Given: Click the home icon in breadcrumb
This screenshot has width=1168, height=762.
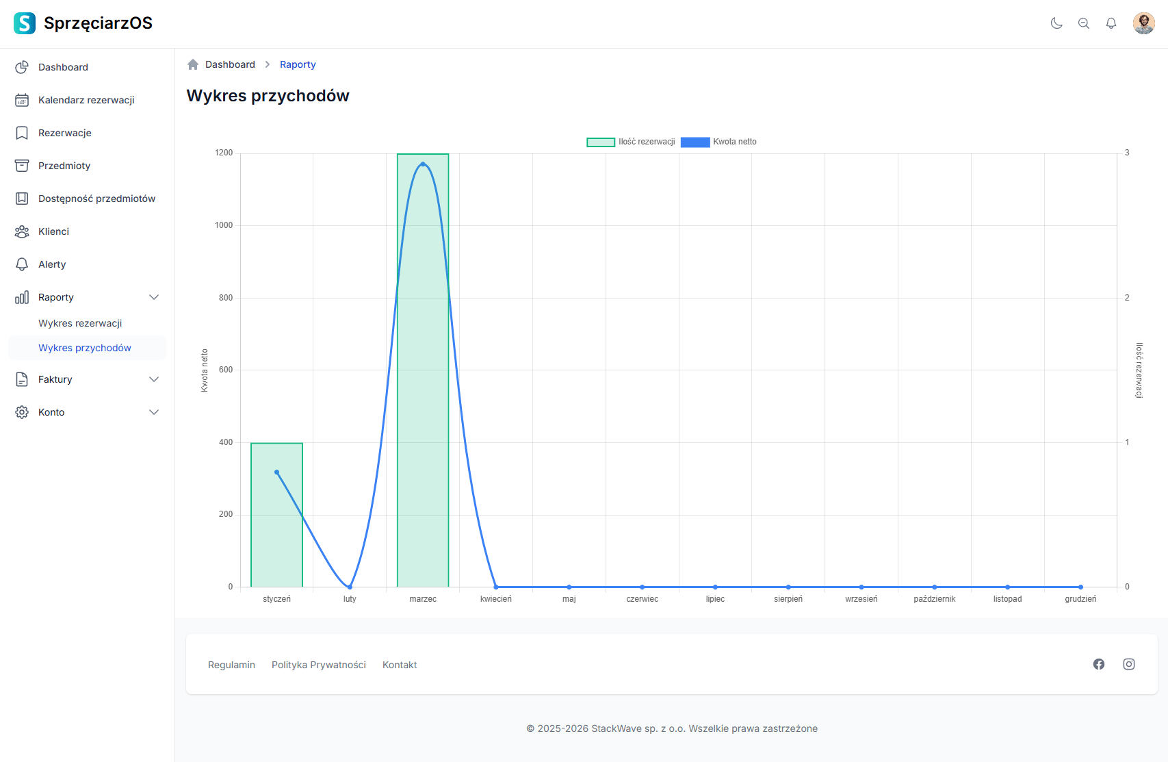Looking at the screenshot, I should pyautogui.click(x=193, y=64).
